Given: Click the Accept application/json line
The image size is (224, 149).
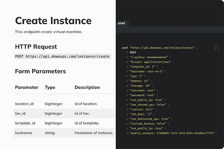Looking at the screenshot, I should [x=150, y=62].
